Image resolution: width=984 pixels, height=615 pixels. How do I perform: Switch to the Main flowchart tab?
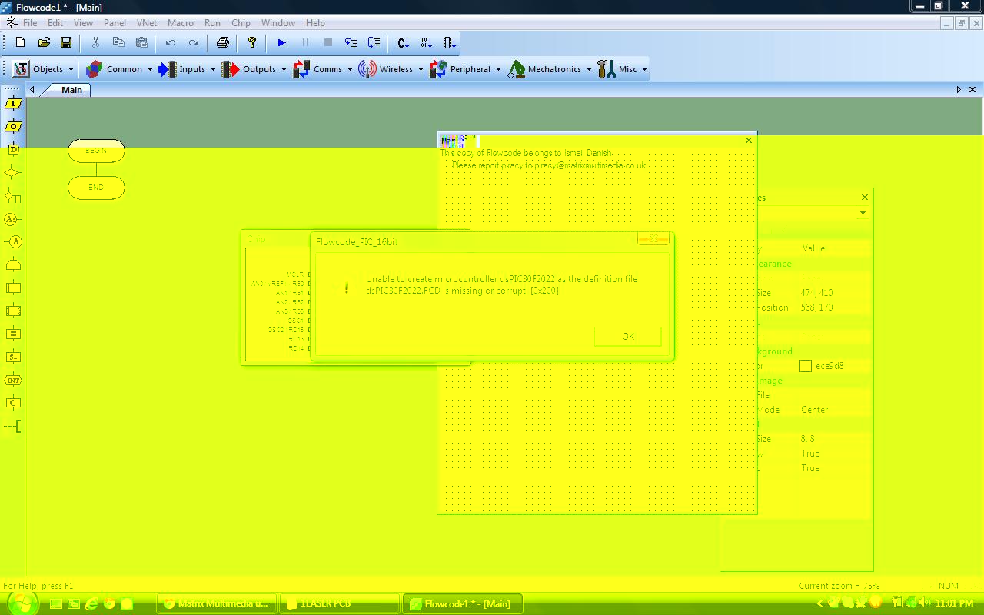pyautogui.click(x=71, y=90)
